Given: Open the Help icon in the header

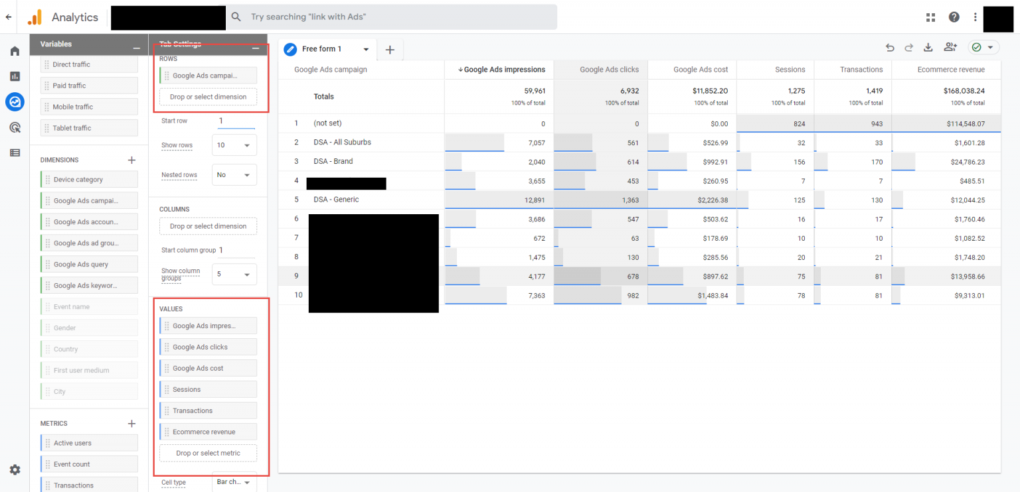Looking at the screenshot, I should click(954, 17).
